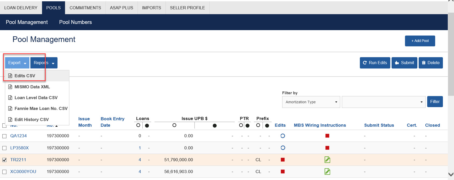Open pool link LP3580X
454x180 pixels.
point(20,148)
